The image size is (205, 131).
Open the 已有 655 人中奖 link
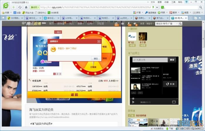click(x=108, y=81)
